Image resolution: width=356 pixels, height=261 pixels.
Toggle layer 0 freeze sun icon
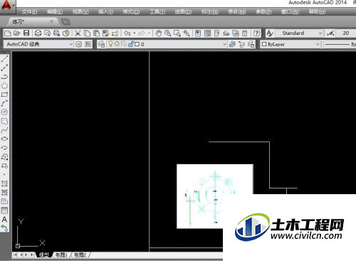(117, 44)
